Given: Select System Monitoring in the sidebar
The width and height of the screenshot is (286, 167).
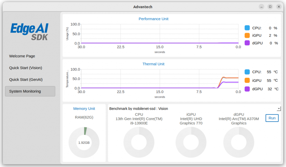Looking at the screenshot, I should (30, 91).
